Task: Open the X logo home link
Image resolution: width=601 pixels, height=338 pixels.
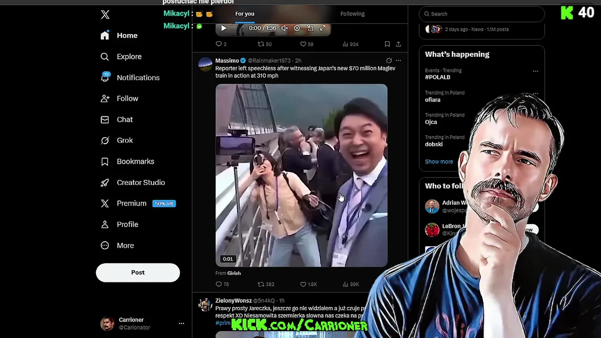Action: (105, 15)
